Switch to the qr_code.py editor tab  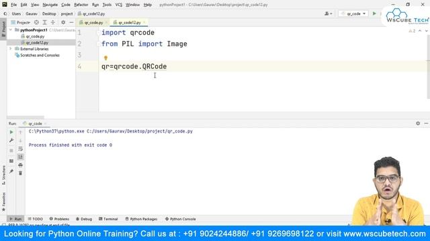91,23
